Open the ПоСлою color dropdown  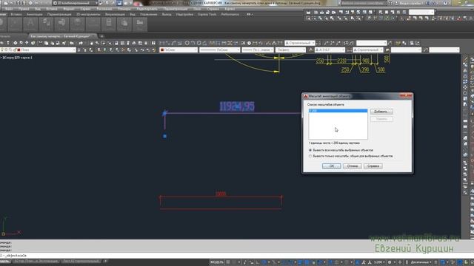click(x=178, y=50)
